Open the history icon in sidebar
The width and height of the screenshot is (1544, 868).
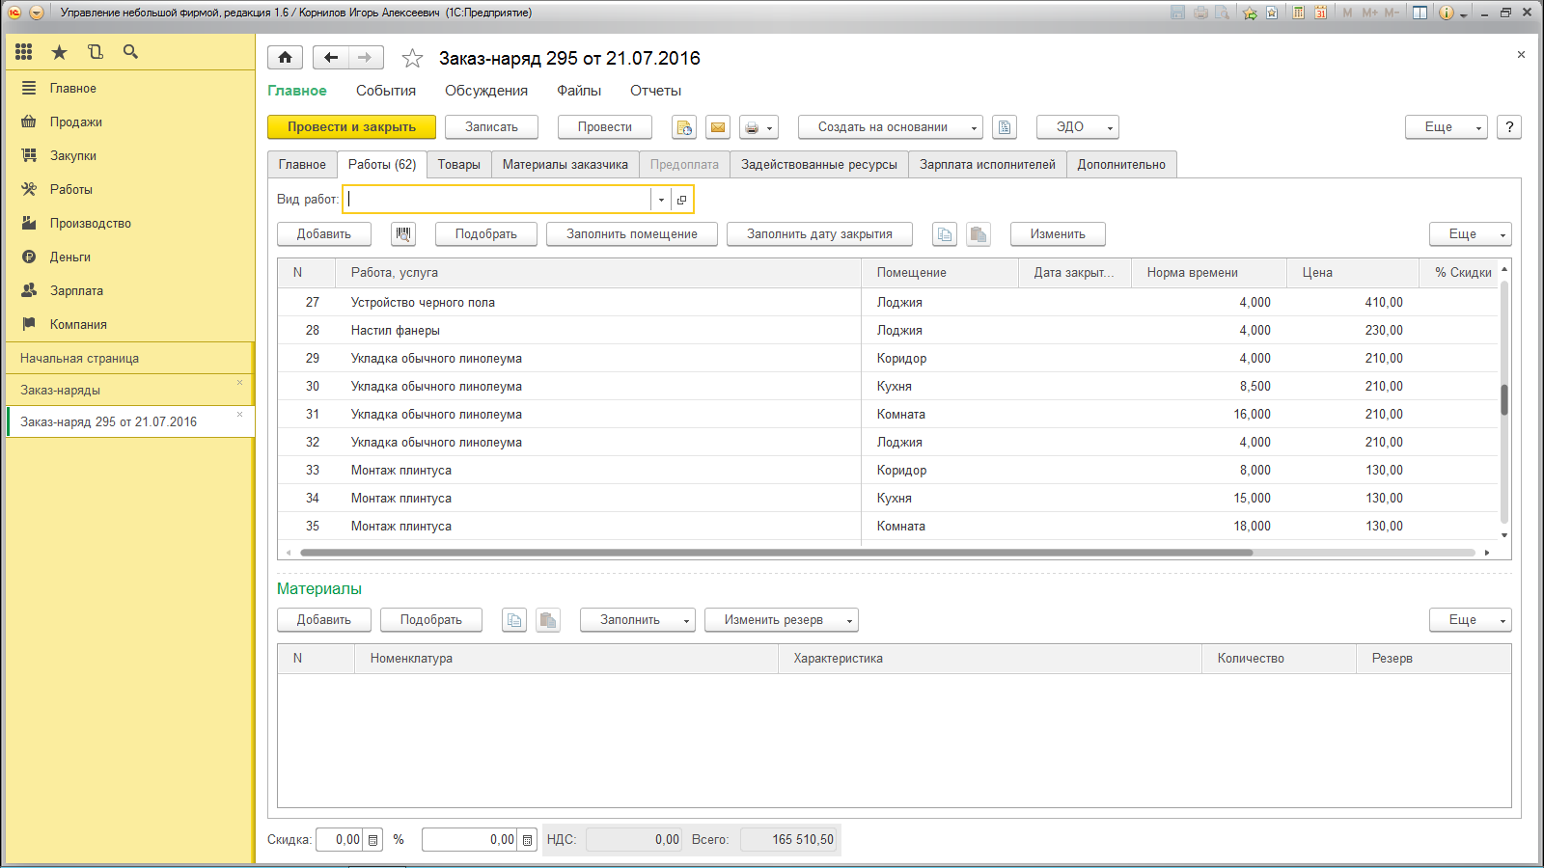click(x=95, y=52)
